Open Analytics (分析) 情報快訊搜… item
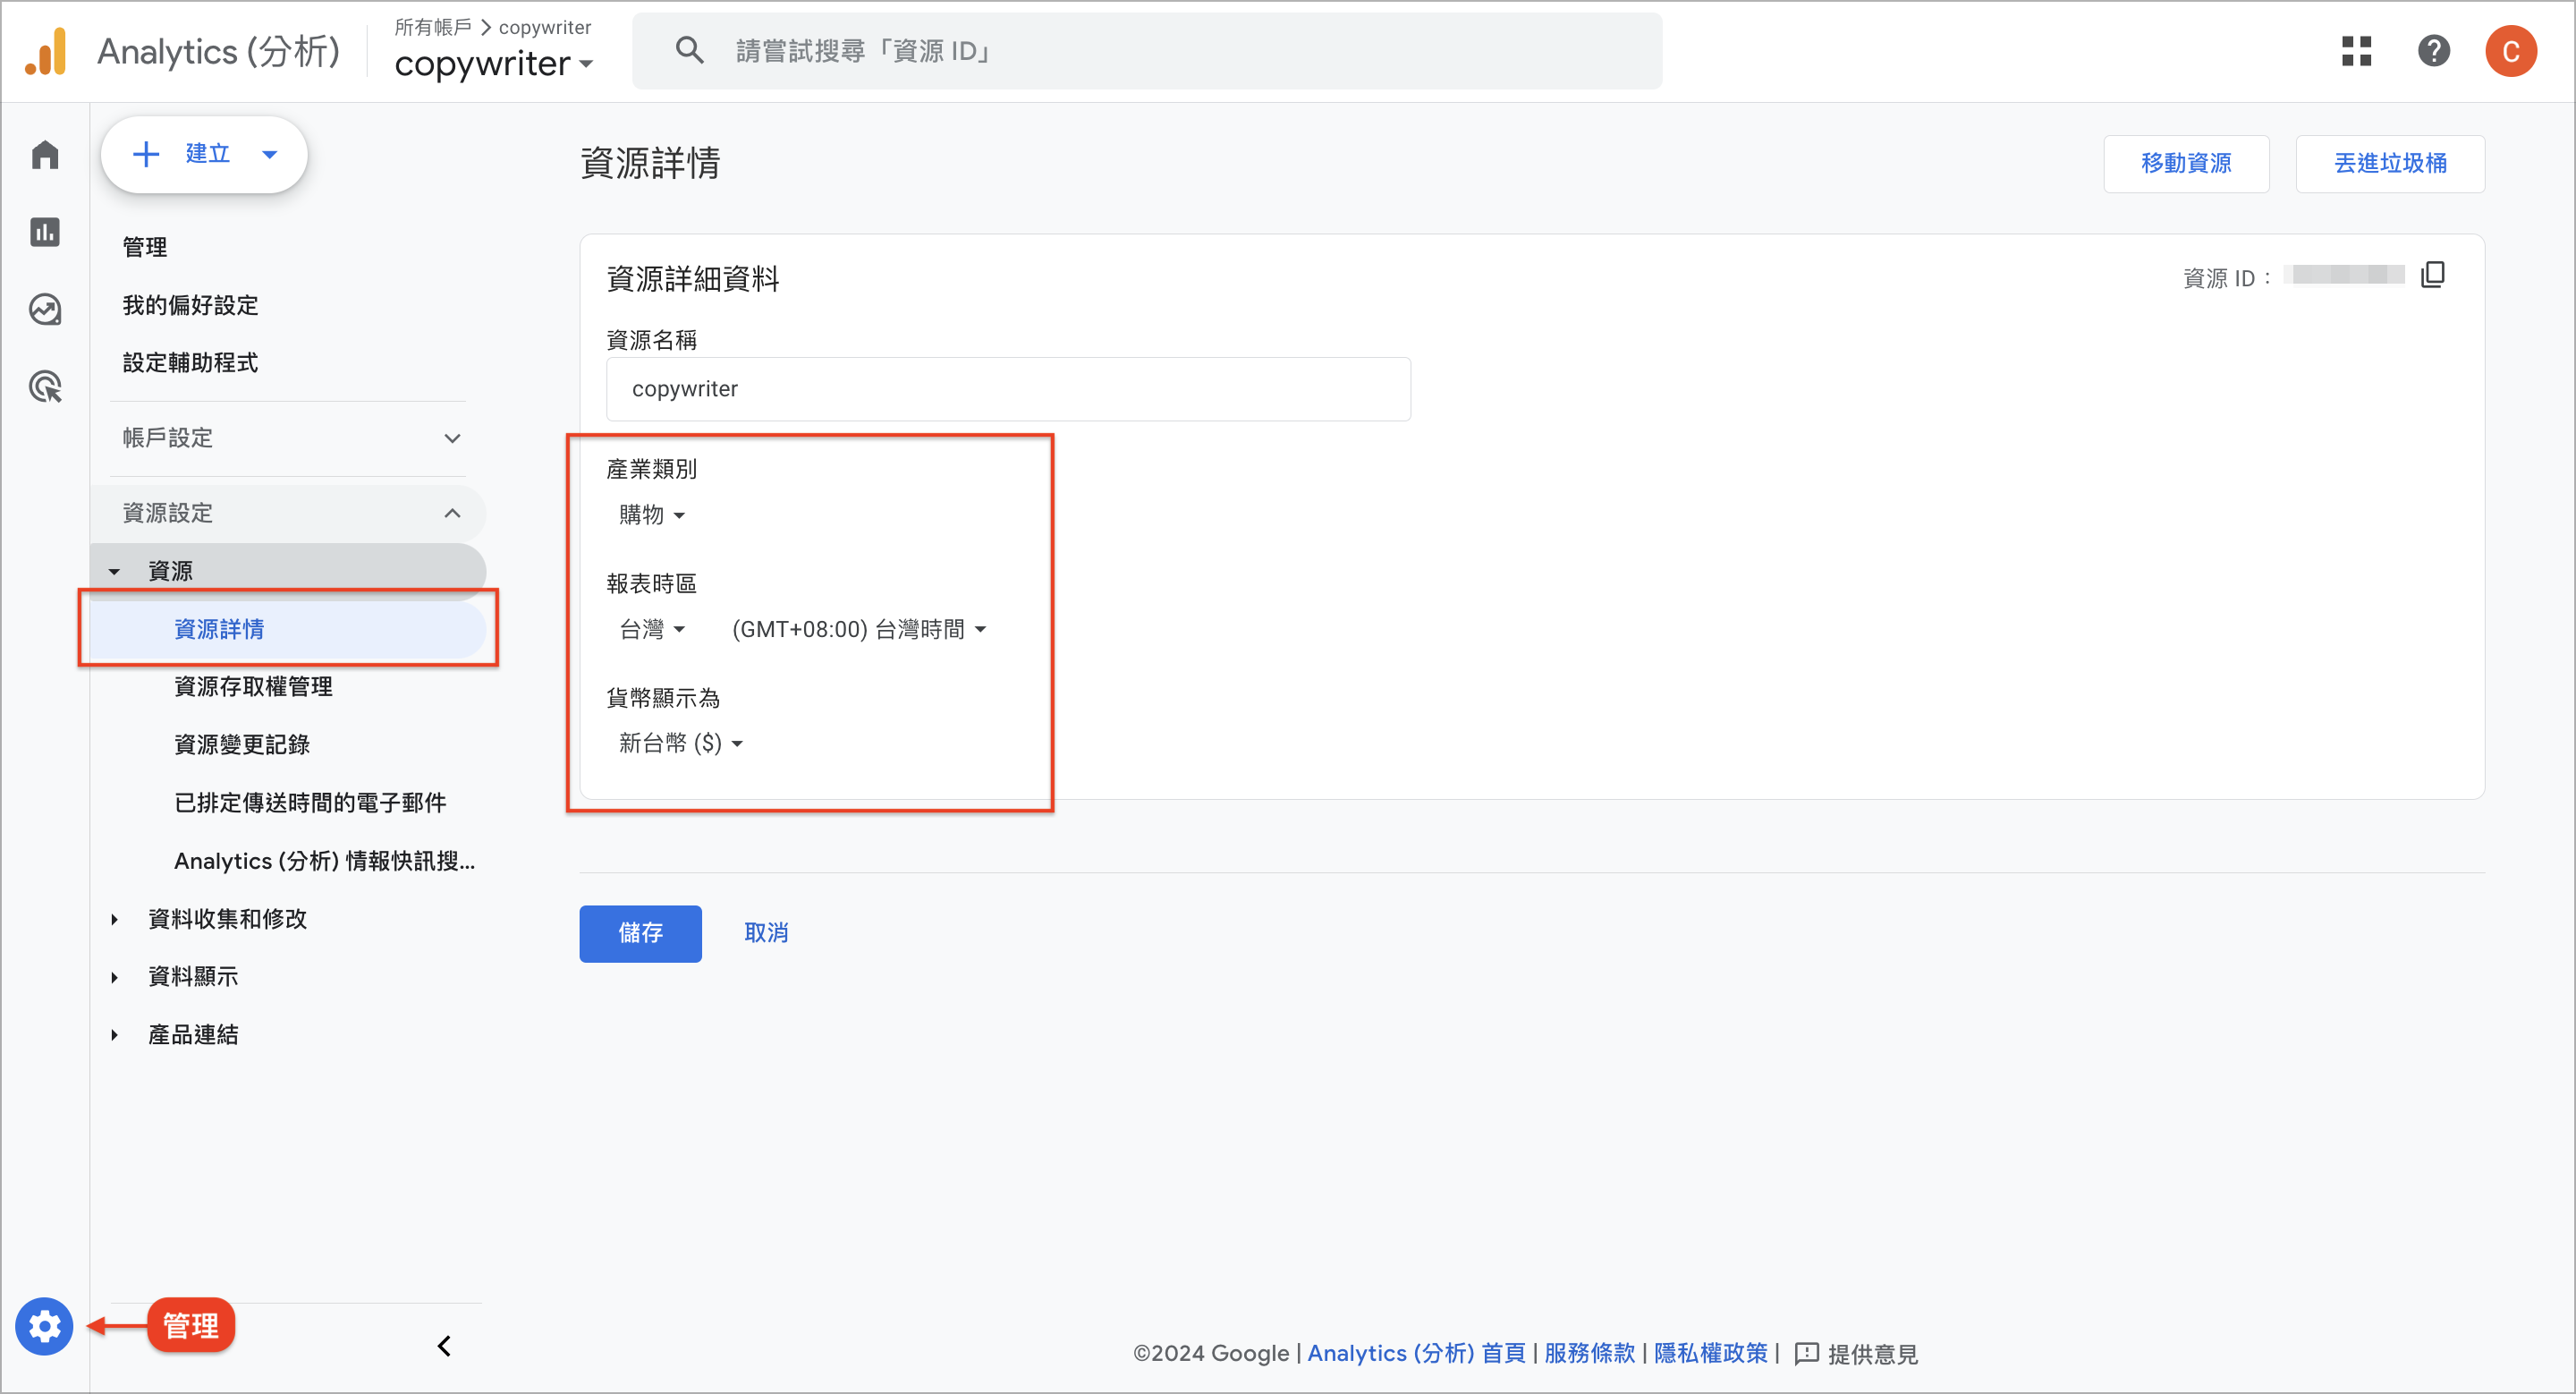This screenshot has width=2576, height=1394. click(325, 860)
